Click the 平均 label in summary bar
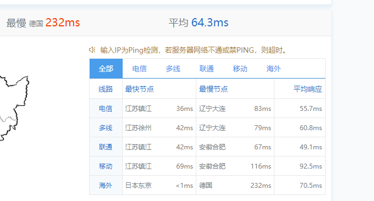The height and width of the screenshot is (201, 374). (179, 23)
